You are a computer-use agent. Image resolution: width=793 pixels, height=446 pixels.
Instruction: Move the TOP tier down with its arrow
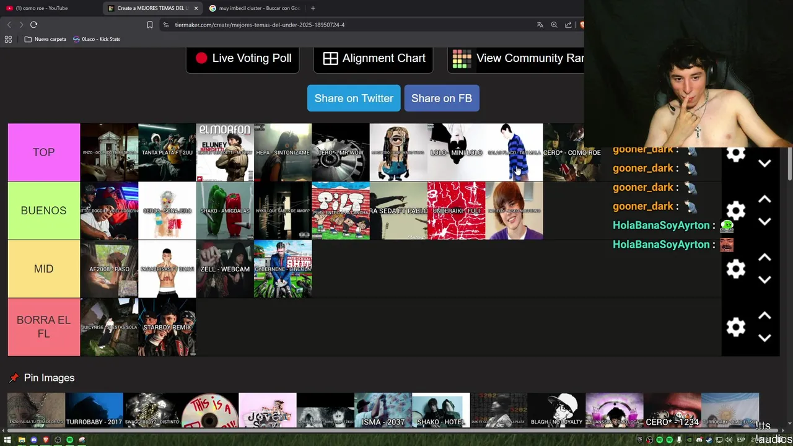[x=765, y=164]
